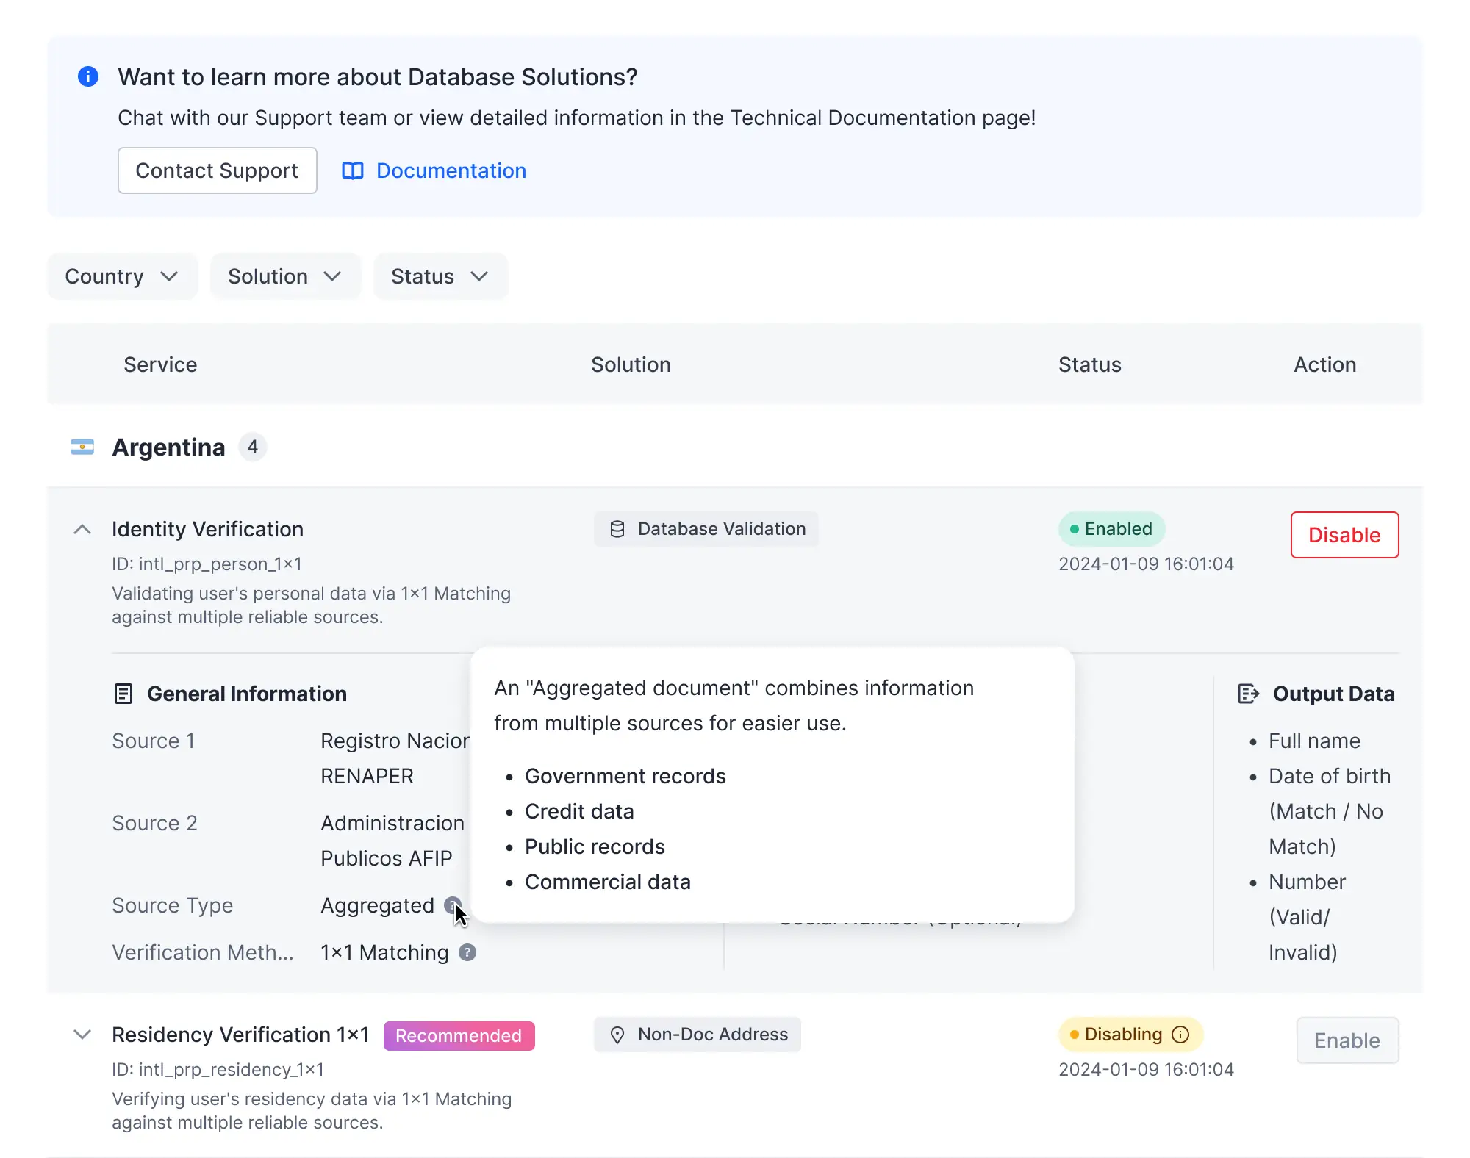
Task: Open the Status filter dropdown
Action: pos(440,276)
